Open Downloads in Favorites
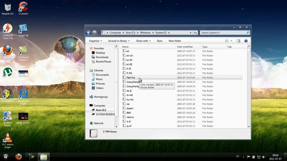287x161 pixels. (102, 57)
